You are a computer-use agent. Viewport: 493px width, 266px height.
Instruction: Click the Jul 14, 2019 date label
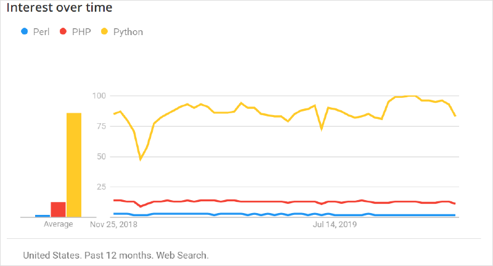click(335, 224)
